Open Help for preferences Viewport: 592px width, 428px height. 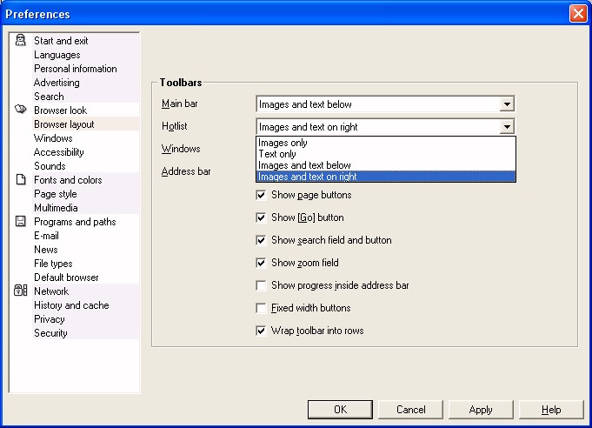551,410
